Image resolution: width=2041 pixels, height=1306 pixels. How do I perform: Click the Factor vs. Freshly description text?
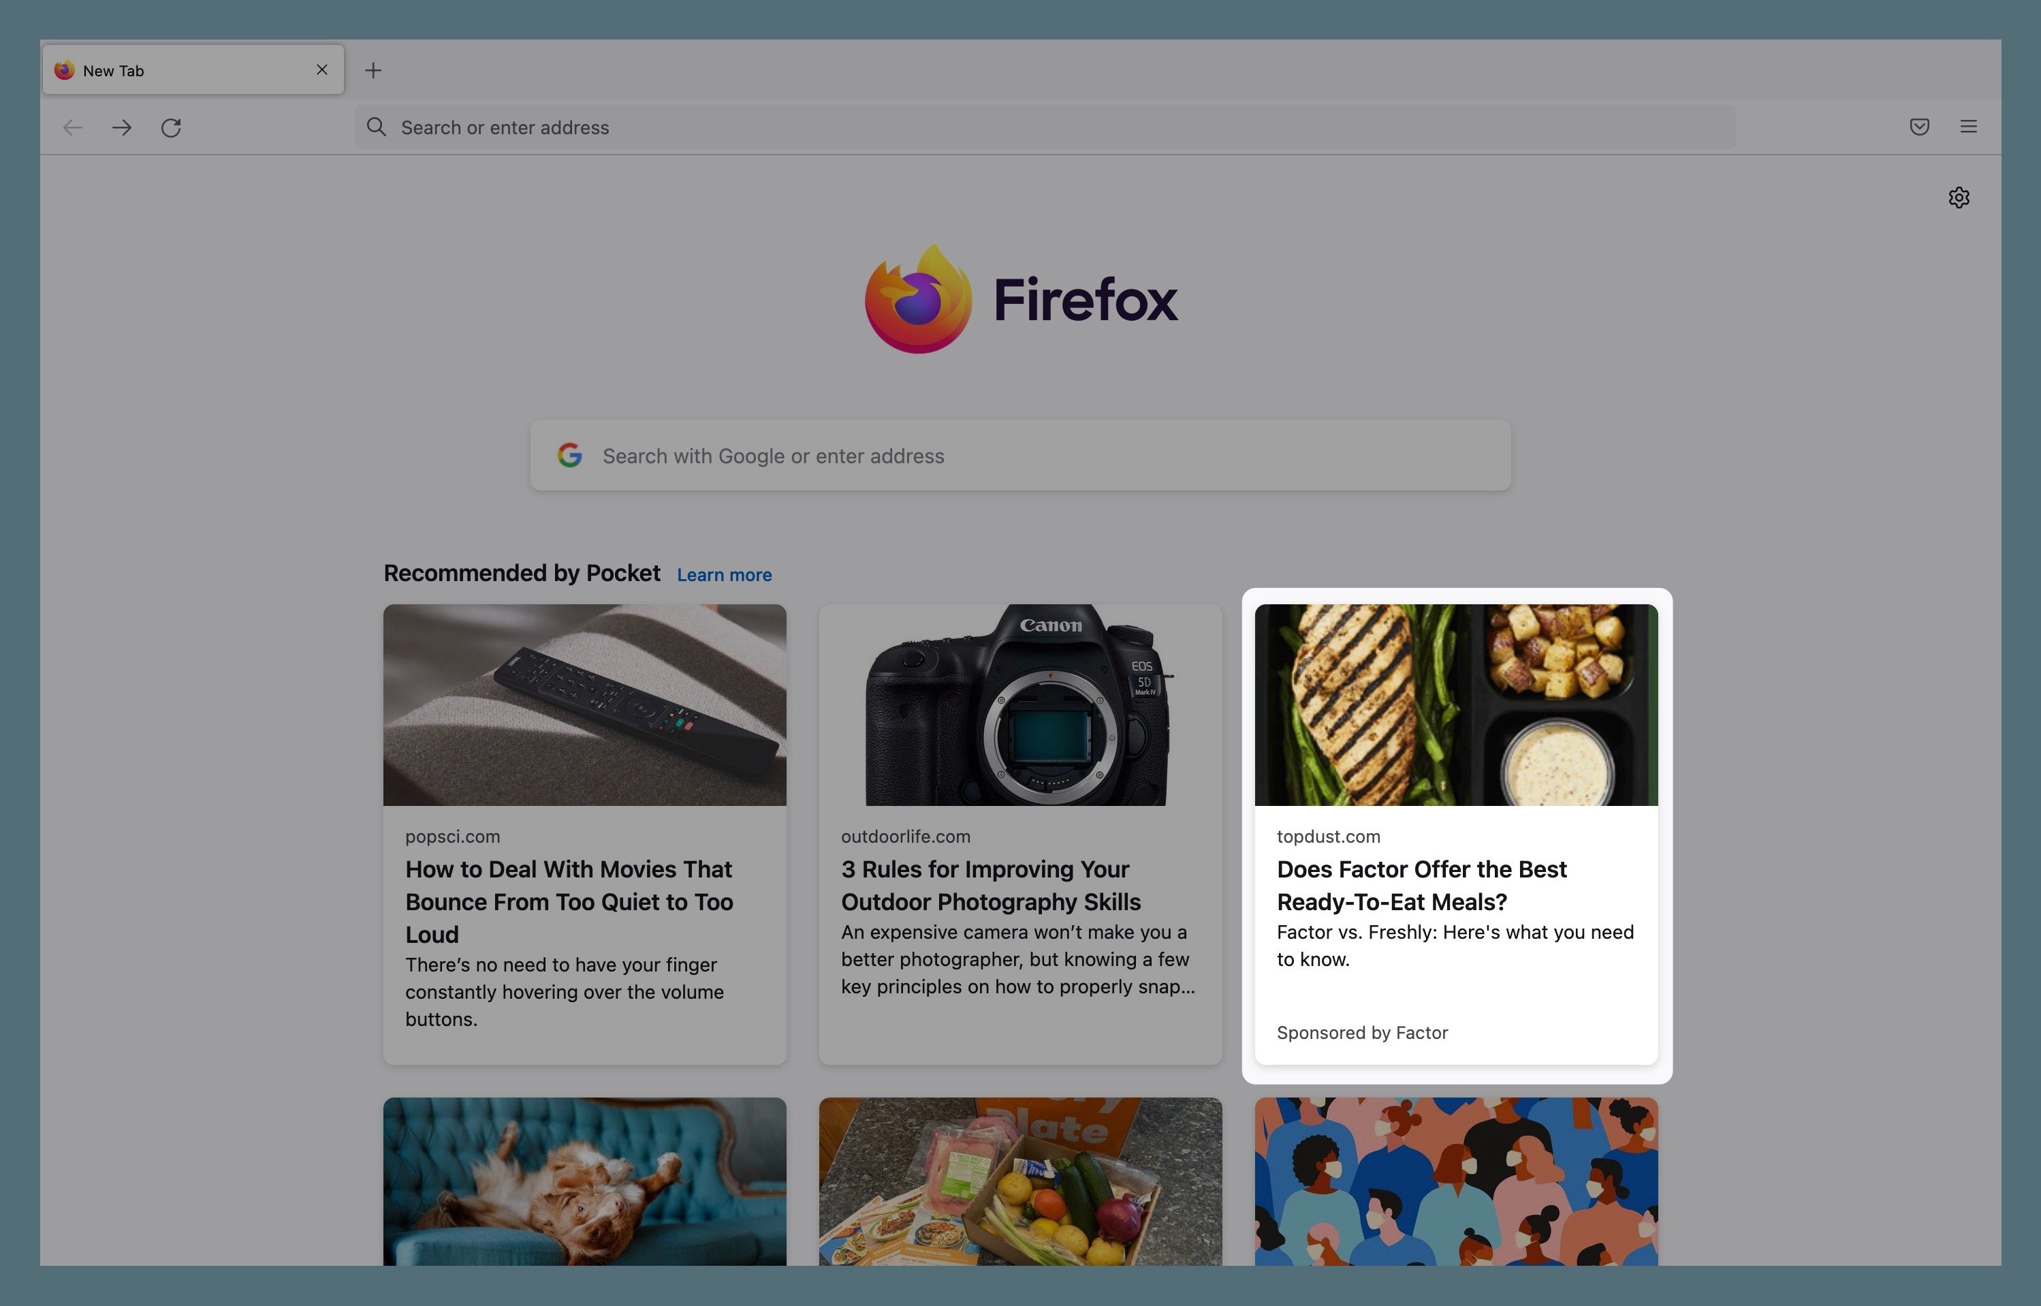click(1455, 946)
